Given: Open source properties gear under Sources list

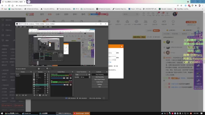Looking at the screenshot, I should pyautogui.click(x=40, y=95).
